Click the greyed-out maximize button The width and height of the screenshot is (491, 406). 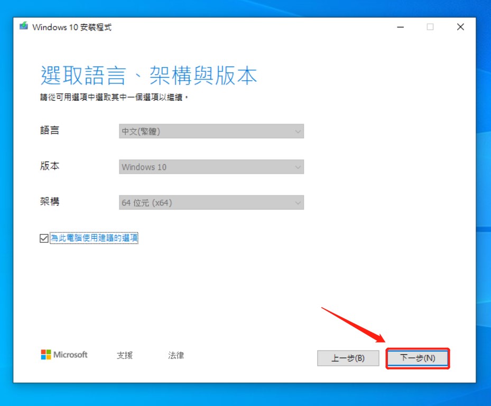coord(430,27)
